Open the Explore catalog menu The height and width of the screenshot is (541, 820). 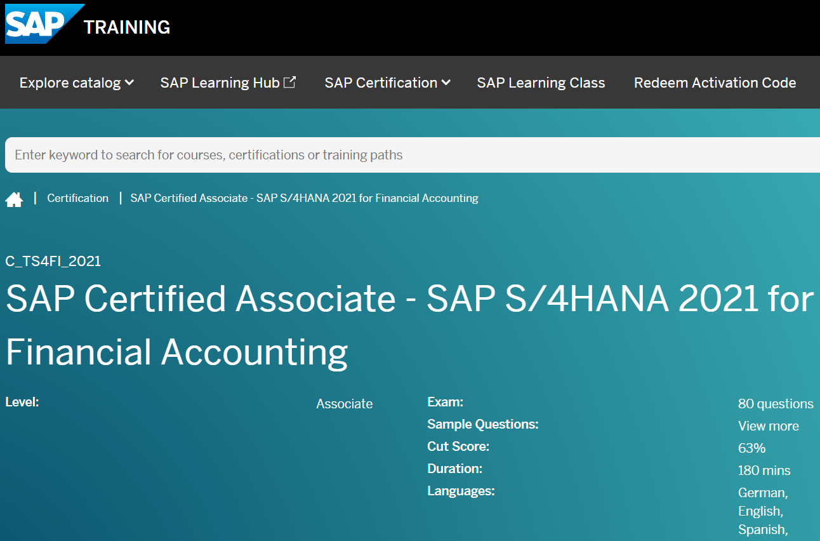(76, 83)
